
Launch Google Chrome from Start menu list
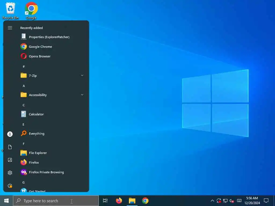click(53, 47)
